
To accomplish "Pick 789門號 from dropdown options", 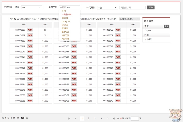I will pos(65,39).
